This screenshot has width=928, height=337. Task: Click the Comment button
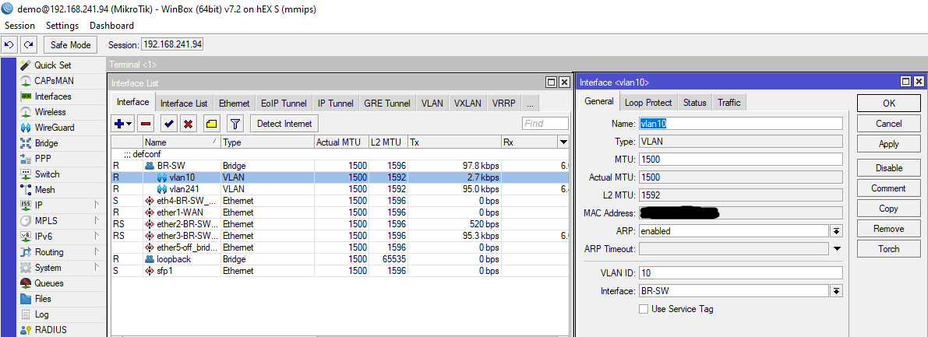[x=889, y=188]
